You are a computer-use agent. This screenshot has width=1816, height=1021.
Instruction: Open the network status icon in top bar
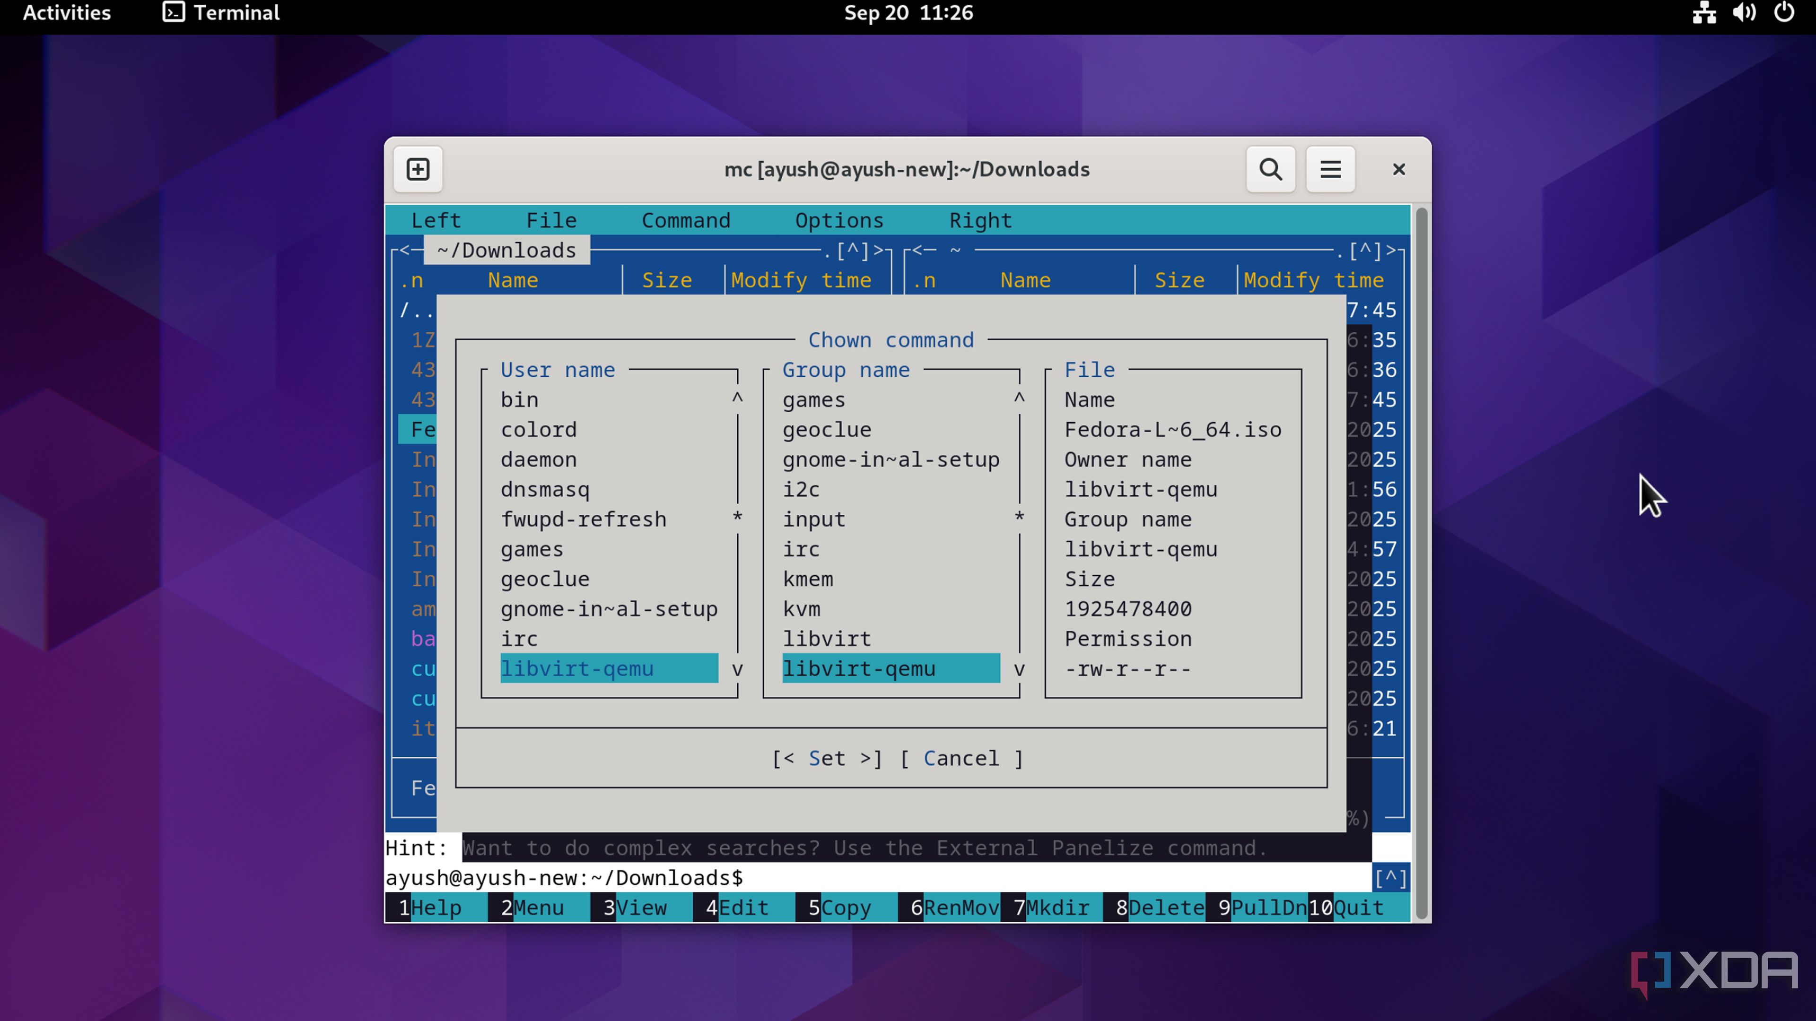[1704, 13]
